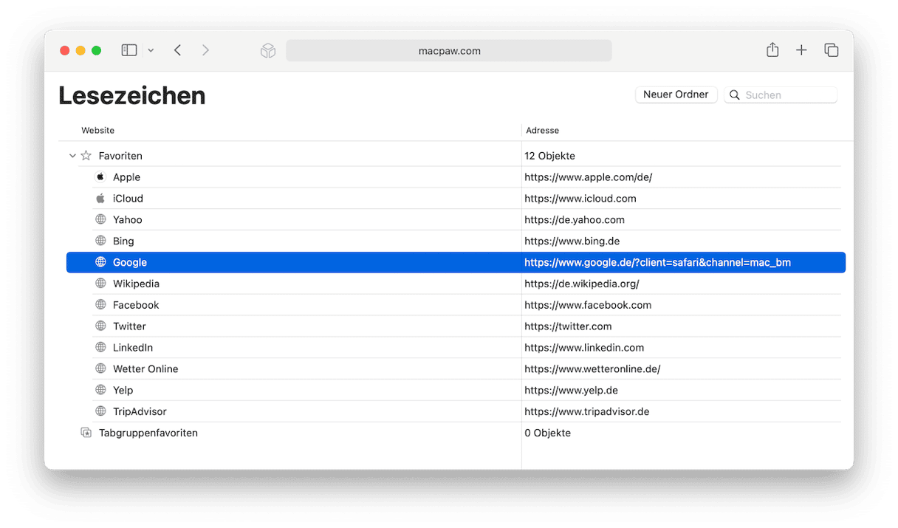Screen dimensions: 898x528
Task: Click the address https://www.linkedin.com
Action: (x=584, y=348)
